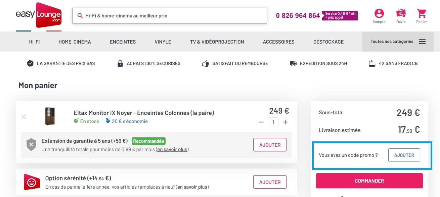Image resolution: width=440 pixels, height=197 pixels.
Task: Open the Devis quotes icon
Action: pyautogui.click(x=400, y=13)
